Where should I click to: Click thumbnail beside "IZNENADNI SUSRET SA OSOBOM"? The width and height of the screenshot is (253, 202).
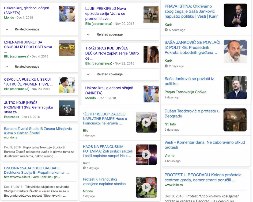67,48
